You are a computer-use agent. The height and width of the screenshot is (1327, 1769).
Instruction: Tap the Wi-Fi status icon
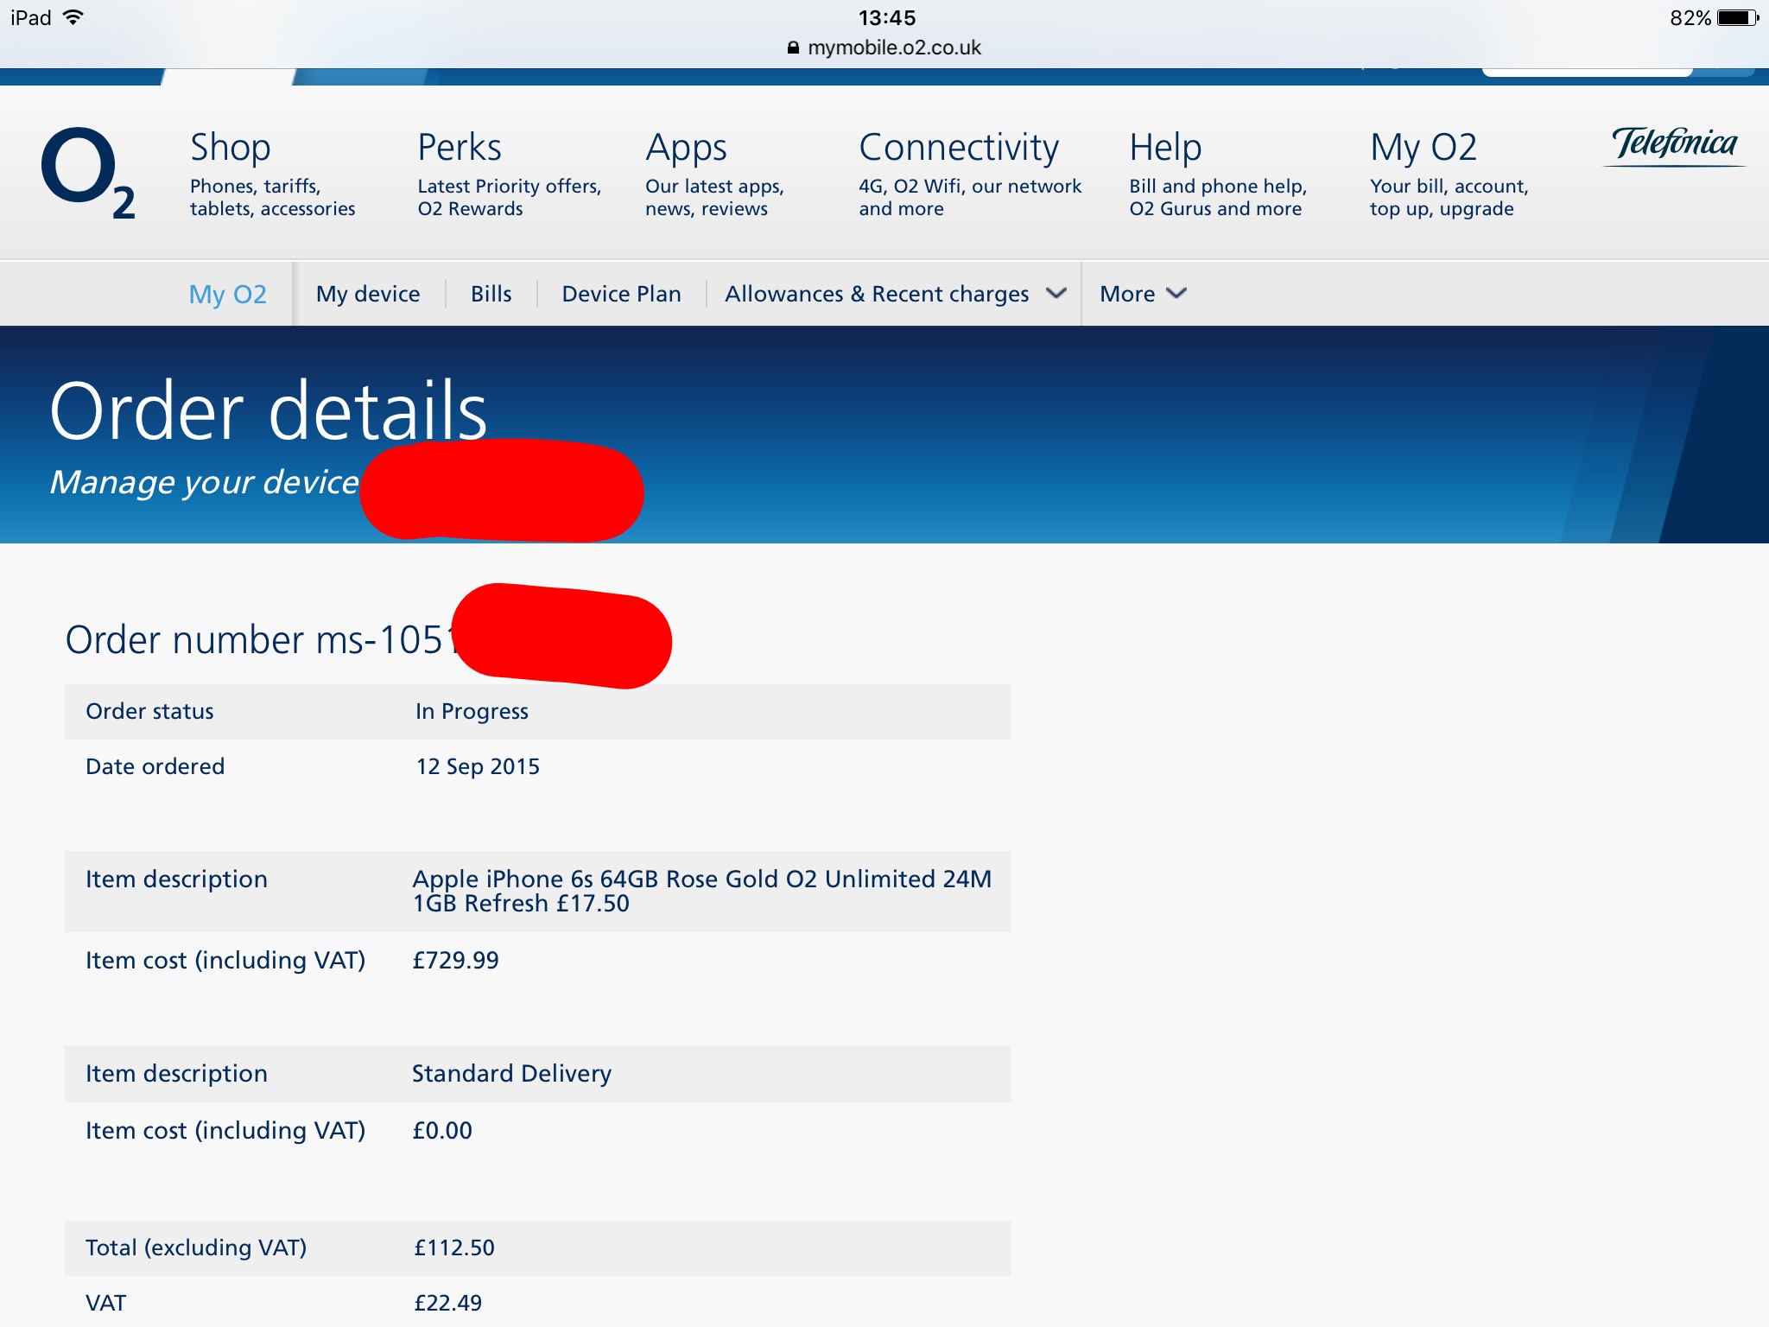click(74, 17)
